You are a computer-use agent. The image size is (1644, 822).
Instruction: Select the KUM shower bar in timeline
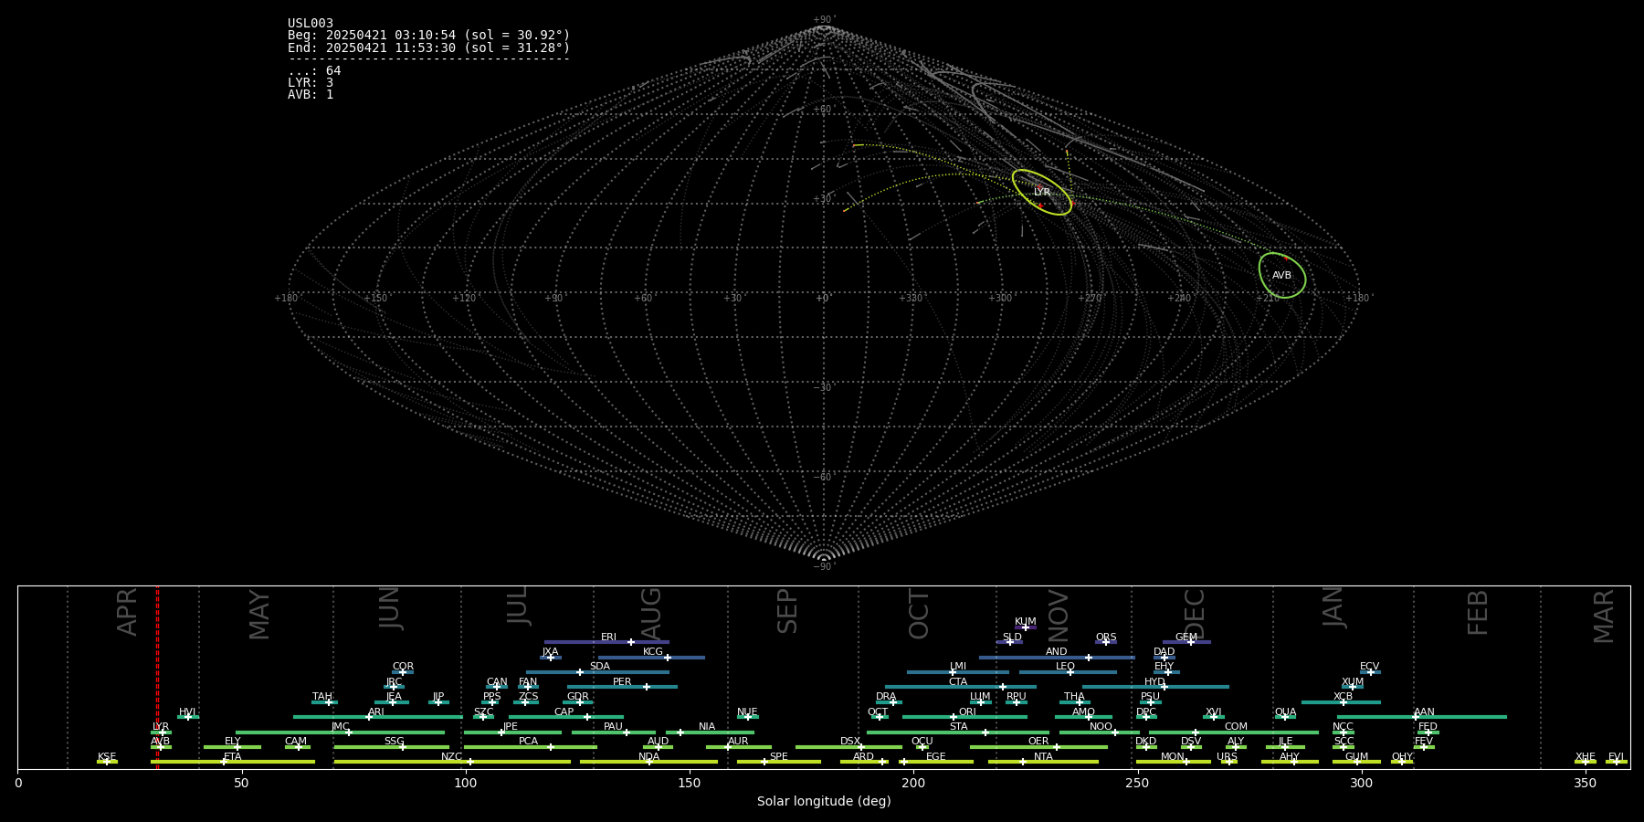click(1026, 627)
